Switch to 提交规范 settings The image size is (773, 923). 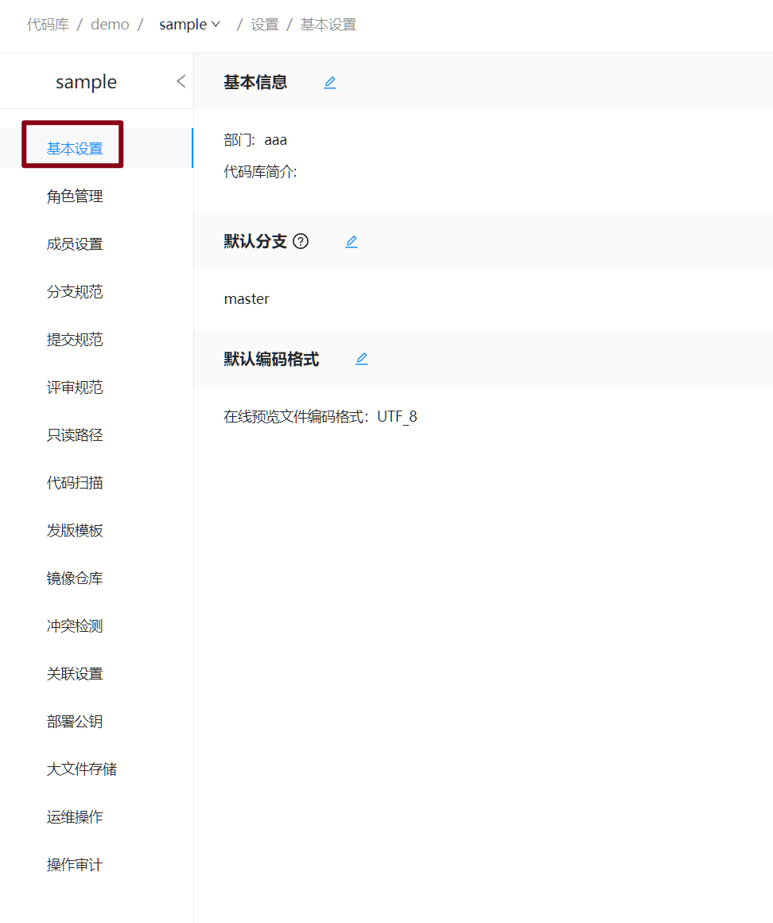tap(75, 340)
